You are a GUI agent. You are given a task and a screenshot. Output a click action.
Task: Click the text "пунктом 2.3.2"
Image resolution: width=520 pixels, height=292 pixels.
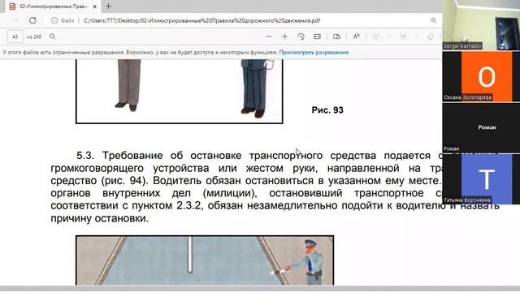[x=167, y=205]
